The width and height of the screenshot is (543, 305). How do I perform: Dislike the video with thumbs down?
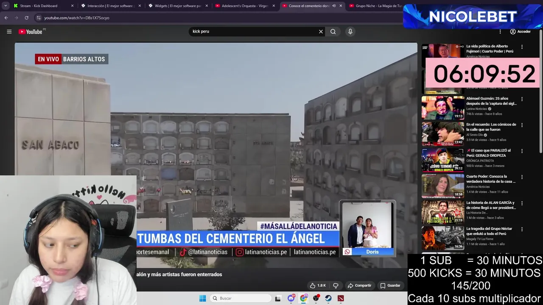point(336,286)
